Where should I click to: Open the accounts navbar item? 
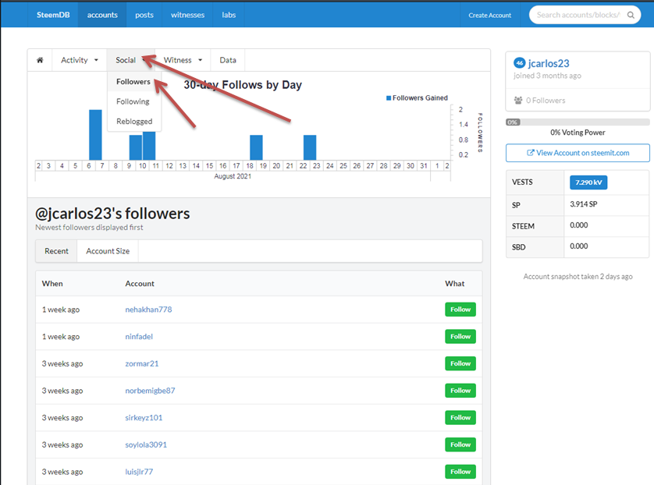102,15
